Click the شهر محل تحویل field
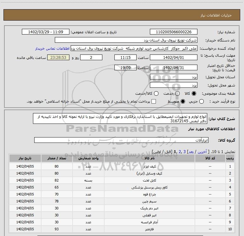 pos(174,85)
